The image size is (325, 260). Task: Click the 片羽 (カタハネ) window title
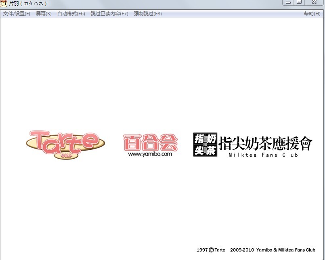pos(28,4)
